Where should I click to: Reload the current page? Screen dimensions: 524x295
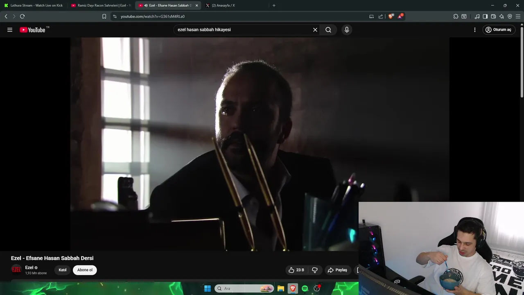(x=22, y=16)
